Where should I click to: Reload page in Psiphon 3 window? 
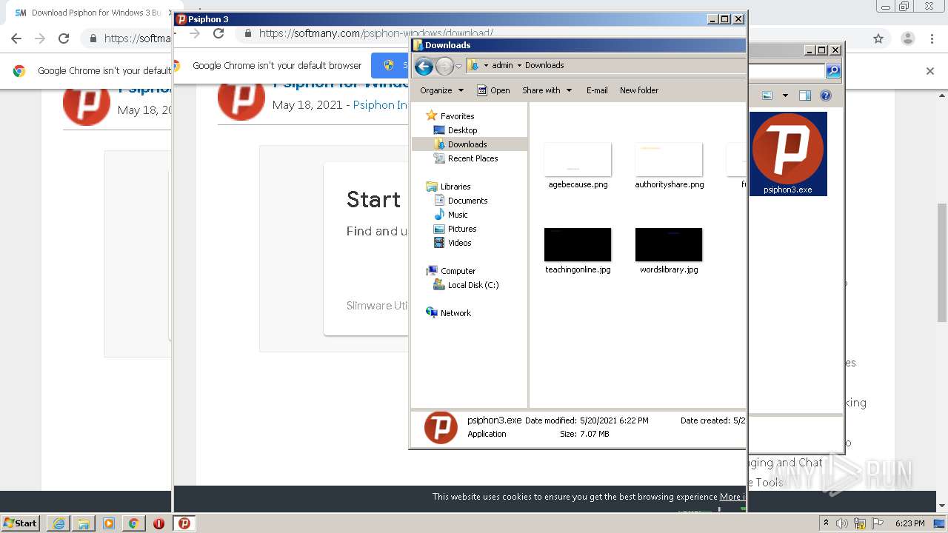pyautogui.click(x=218, y=33)
